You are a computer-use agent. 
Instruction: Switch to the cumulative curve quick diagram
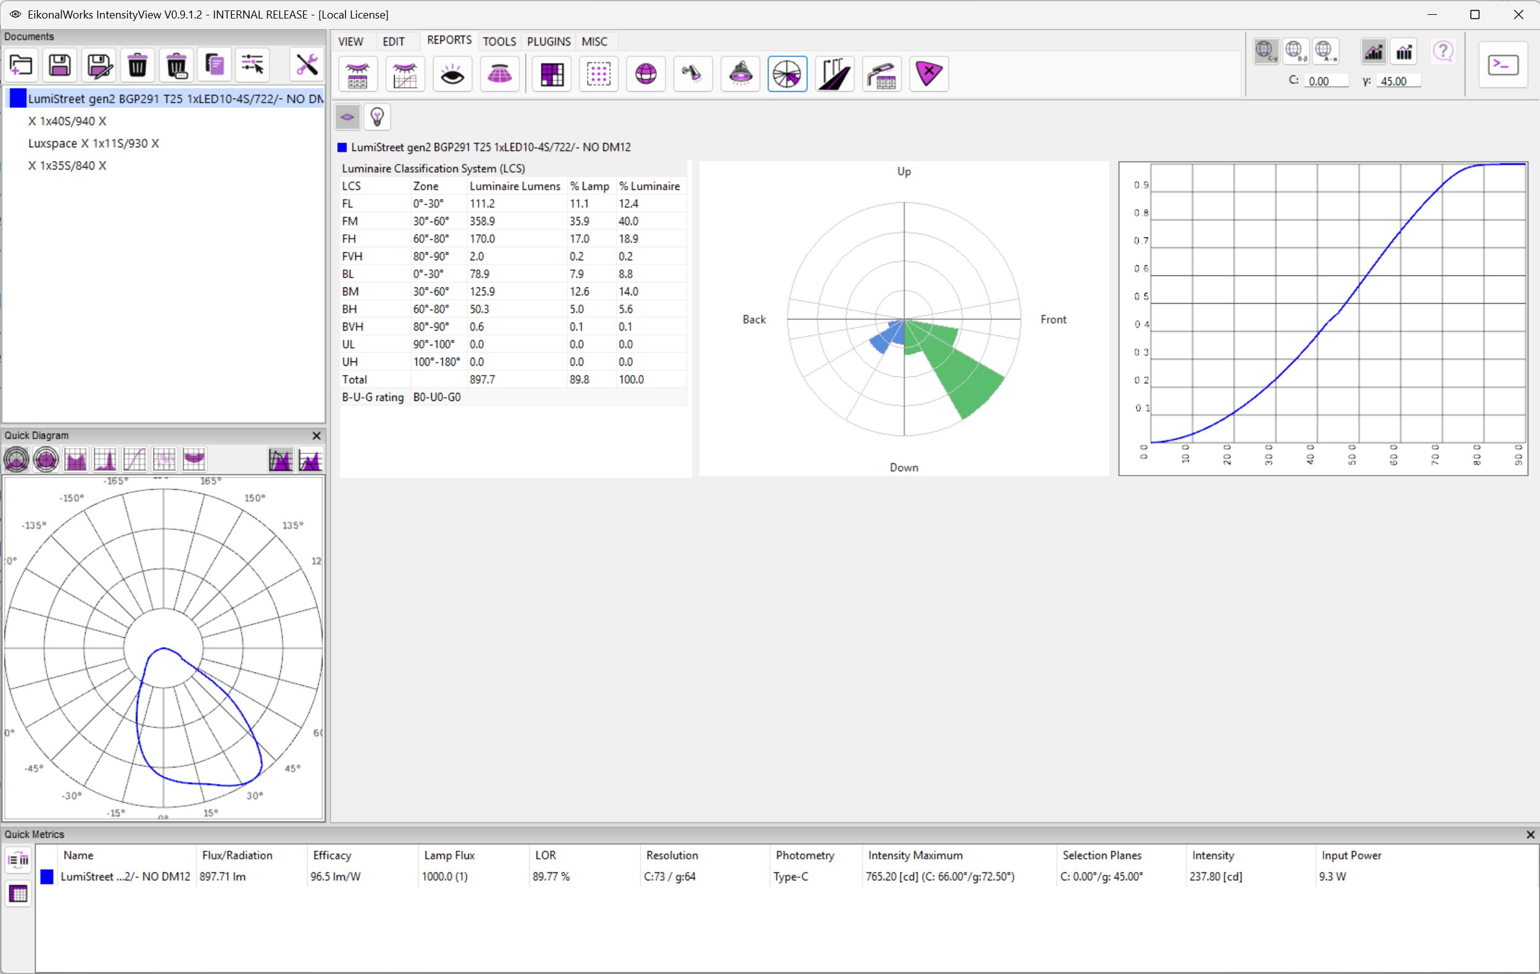click(x=134, y=459)
